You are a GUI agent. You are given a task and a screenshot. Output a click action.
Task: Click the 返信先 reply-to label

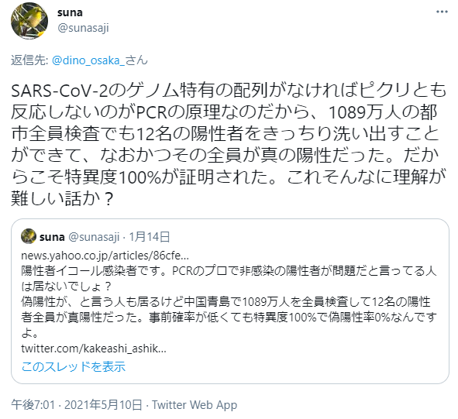click(29, 60)
